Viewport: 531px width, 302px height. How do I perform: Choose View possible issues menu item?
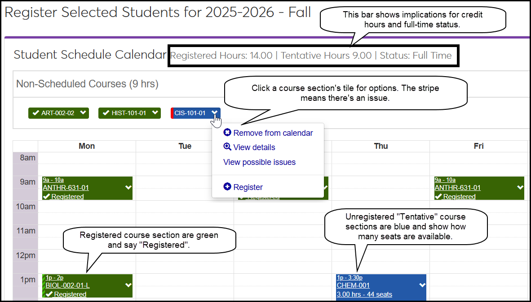[259, 162]
